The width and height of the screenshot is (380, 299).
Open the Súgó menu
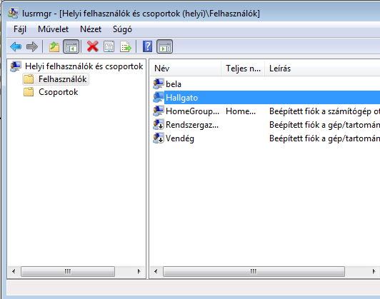click(x=122, y=29)
